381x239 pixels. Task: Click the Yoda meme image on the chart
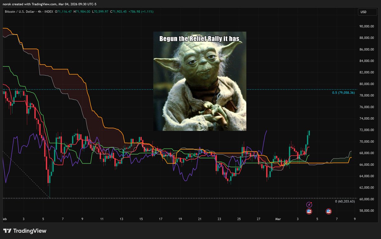[199, 80]
